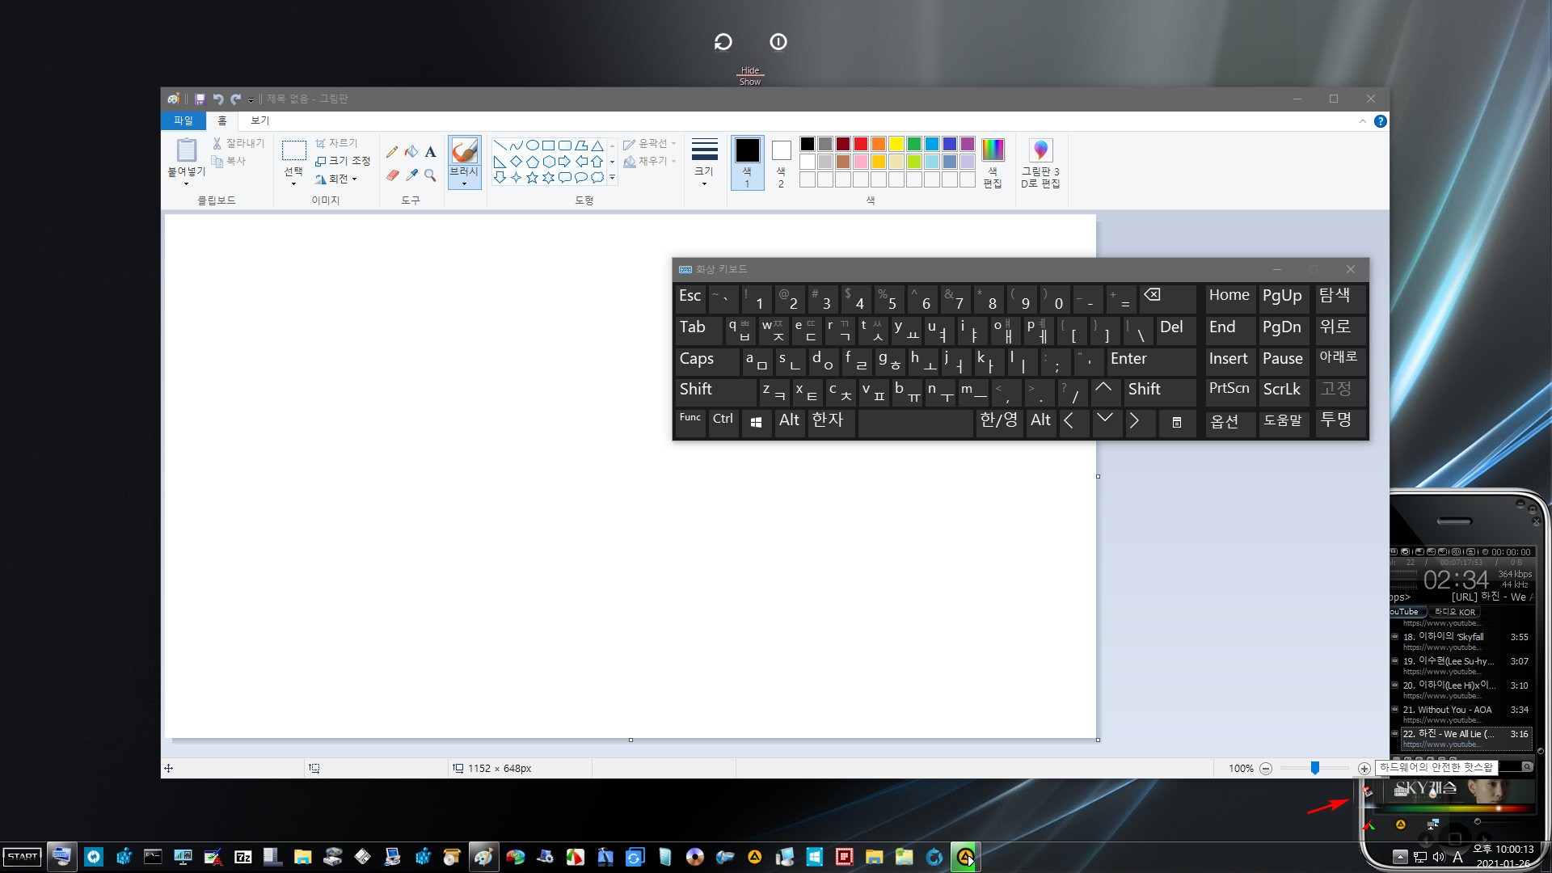
Task: Open 색 편집 edit colors
Action: click(x=993, y=164)
